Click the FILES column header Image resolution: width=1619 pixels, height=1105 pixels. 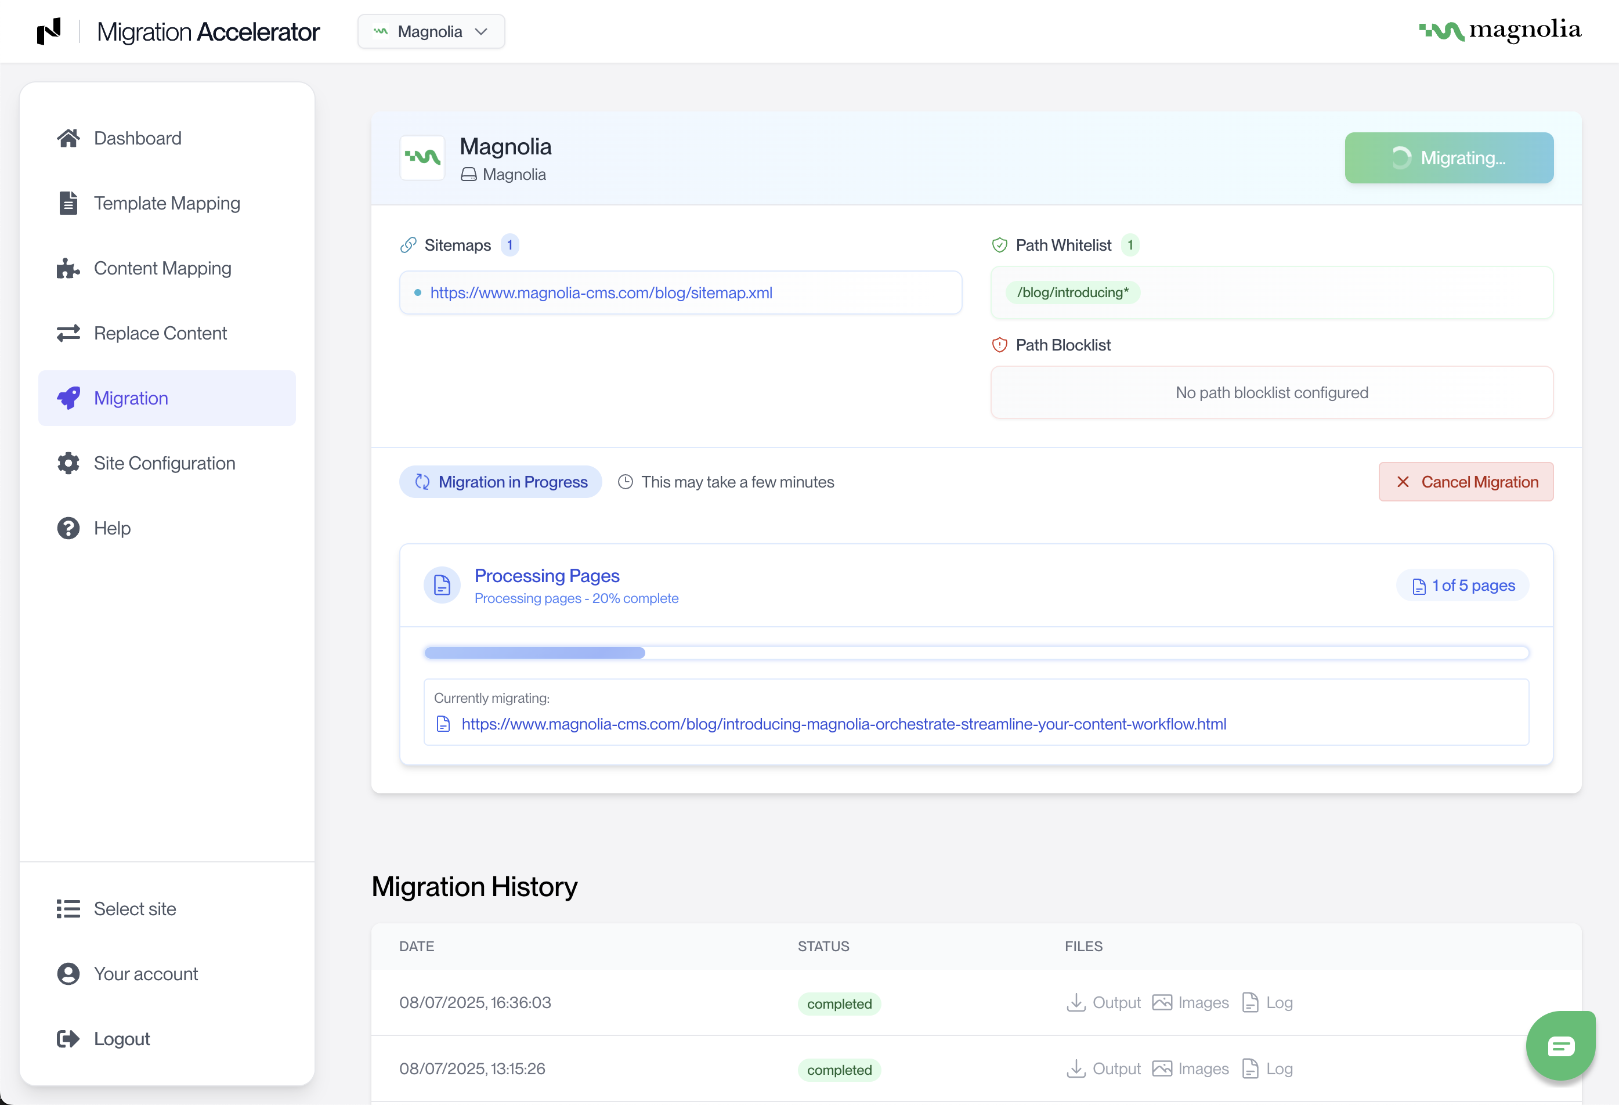(1083, 946)
